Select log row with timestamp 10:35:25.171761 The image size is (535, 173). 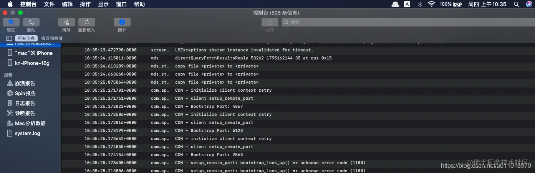[298, 98]
